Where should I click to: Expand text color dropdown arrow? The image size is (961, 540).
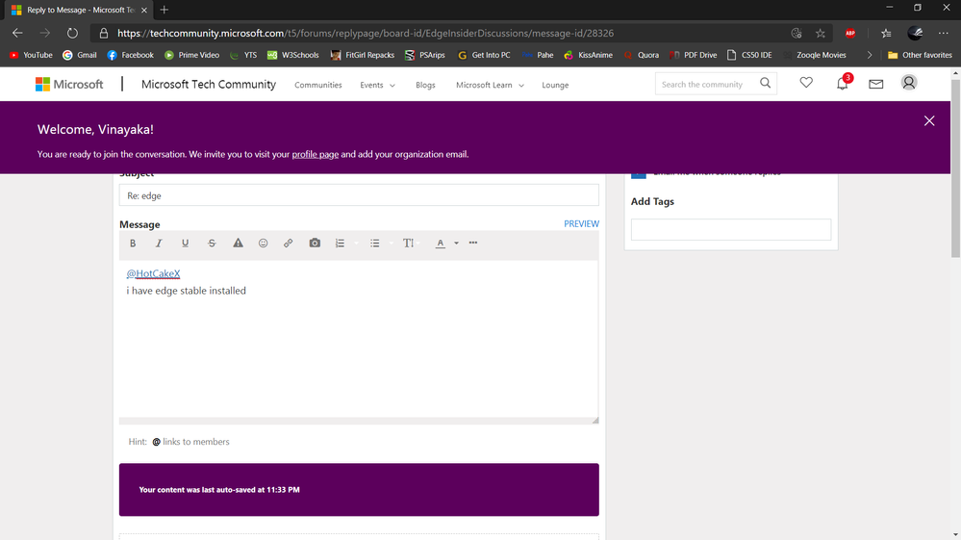coord(456,244)
